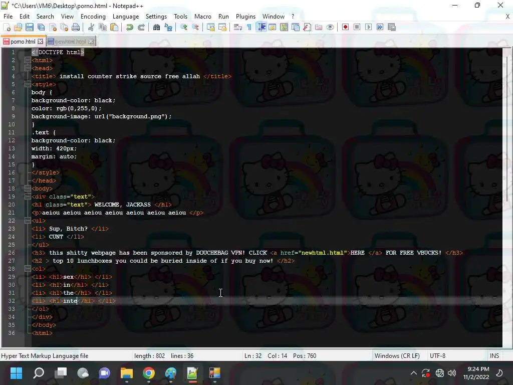Viewport: 513px width, 385px height.
Task: Open the Function List icon
Action: [307, 27]
